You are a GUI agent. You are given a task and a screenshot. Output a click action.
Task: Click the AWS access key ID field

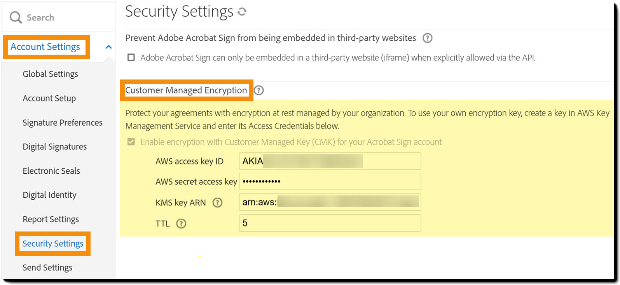[330, 161]
